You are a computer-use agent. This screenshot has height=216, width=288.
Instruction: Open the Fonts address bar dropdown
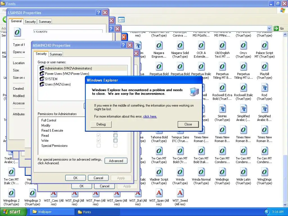point(269,28)
